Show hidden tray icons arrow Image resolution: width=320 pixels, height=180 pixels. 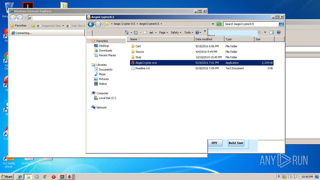(x=279, y=176)
